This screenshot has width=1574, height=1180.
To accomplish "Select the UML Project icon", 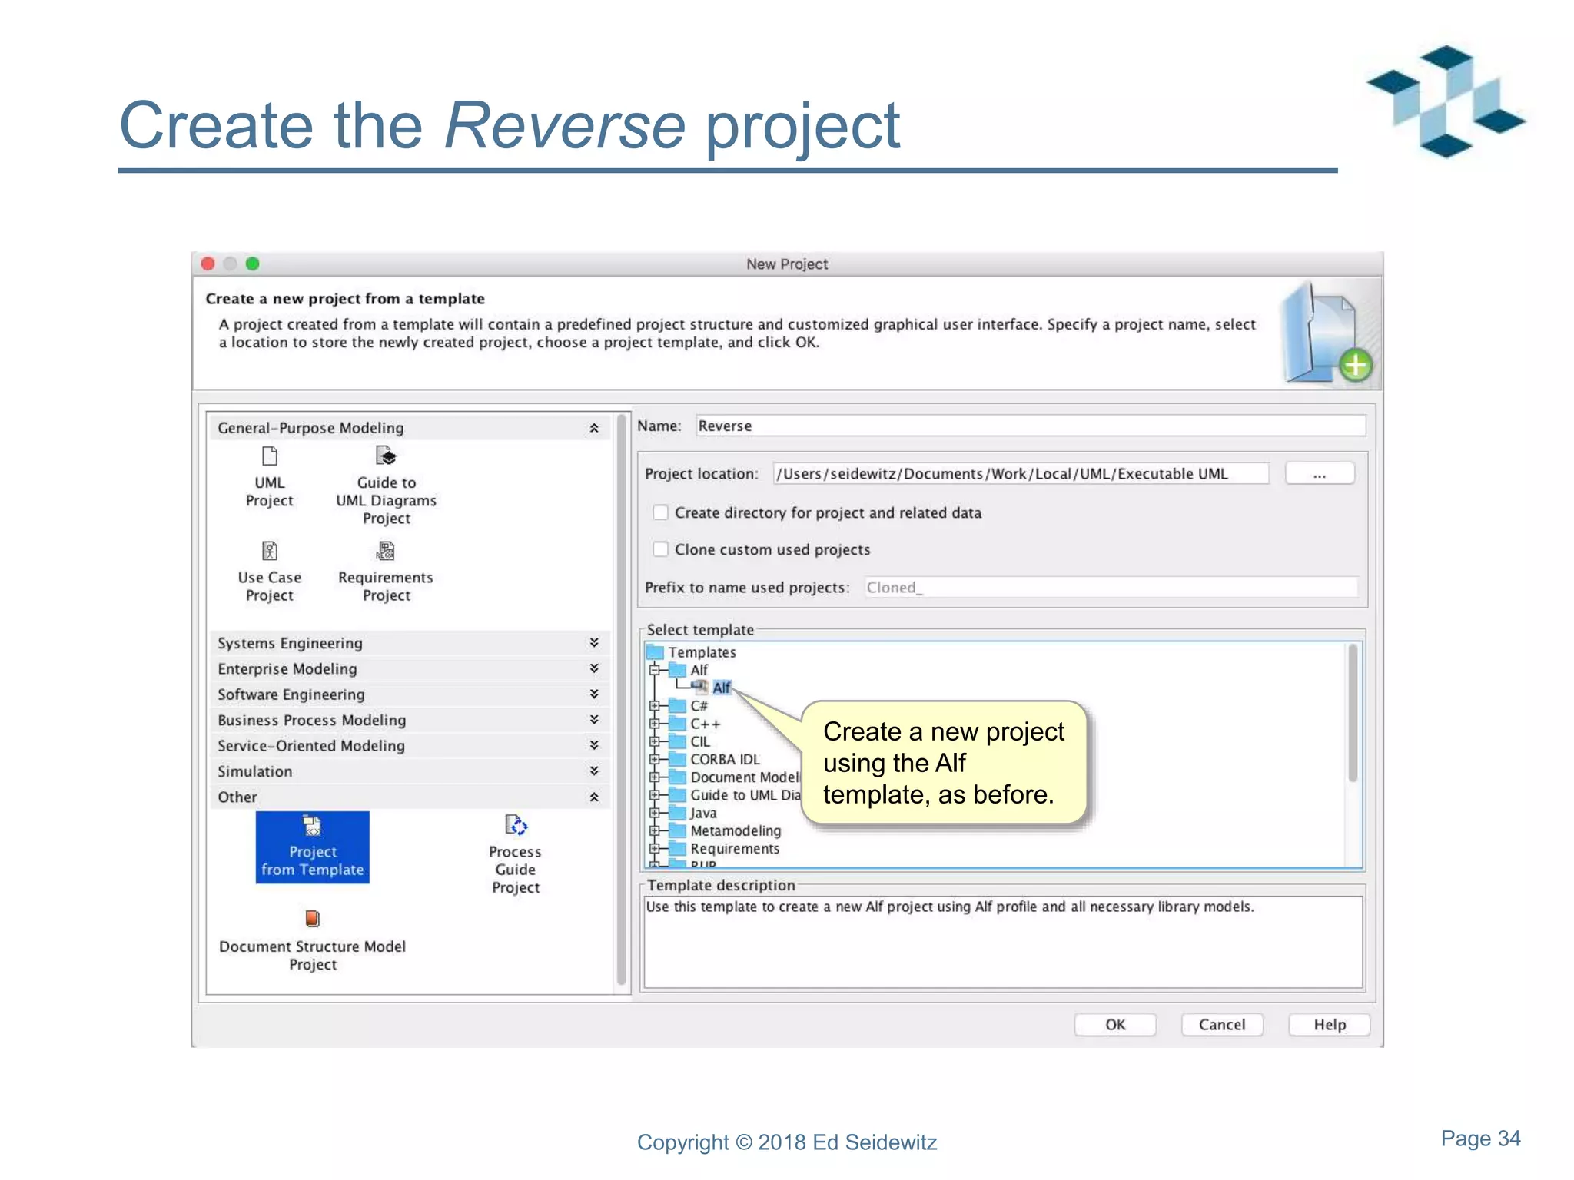I will point(269,456).
